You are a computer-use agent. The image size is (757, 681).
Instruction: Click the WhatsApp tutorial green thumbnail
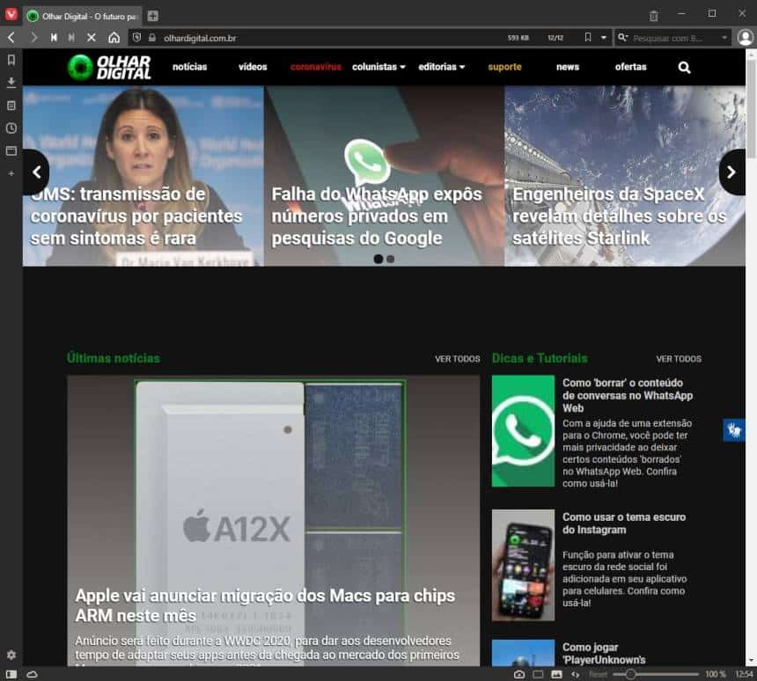pos(523,430)
